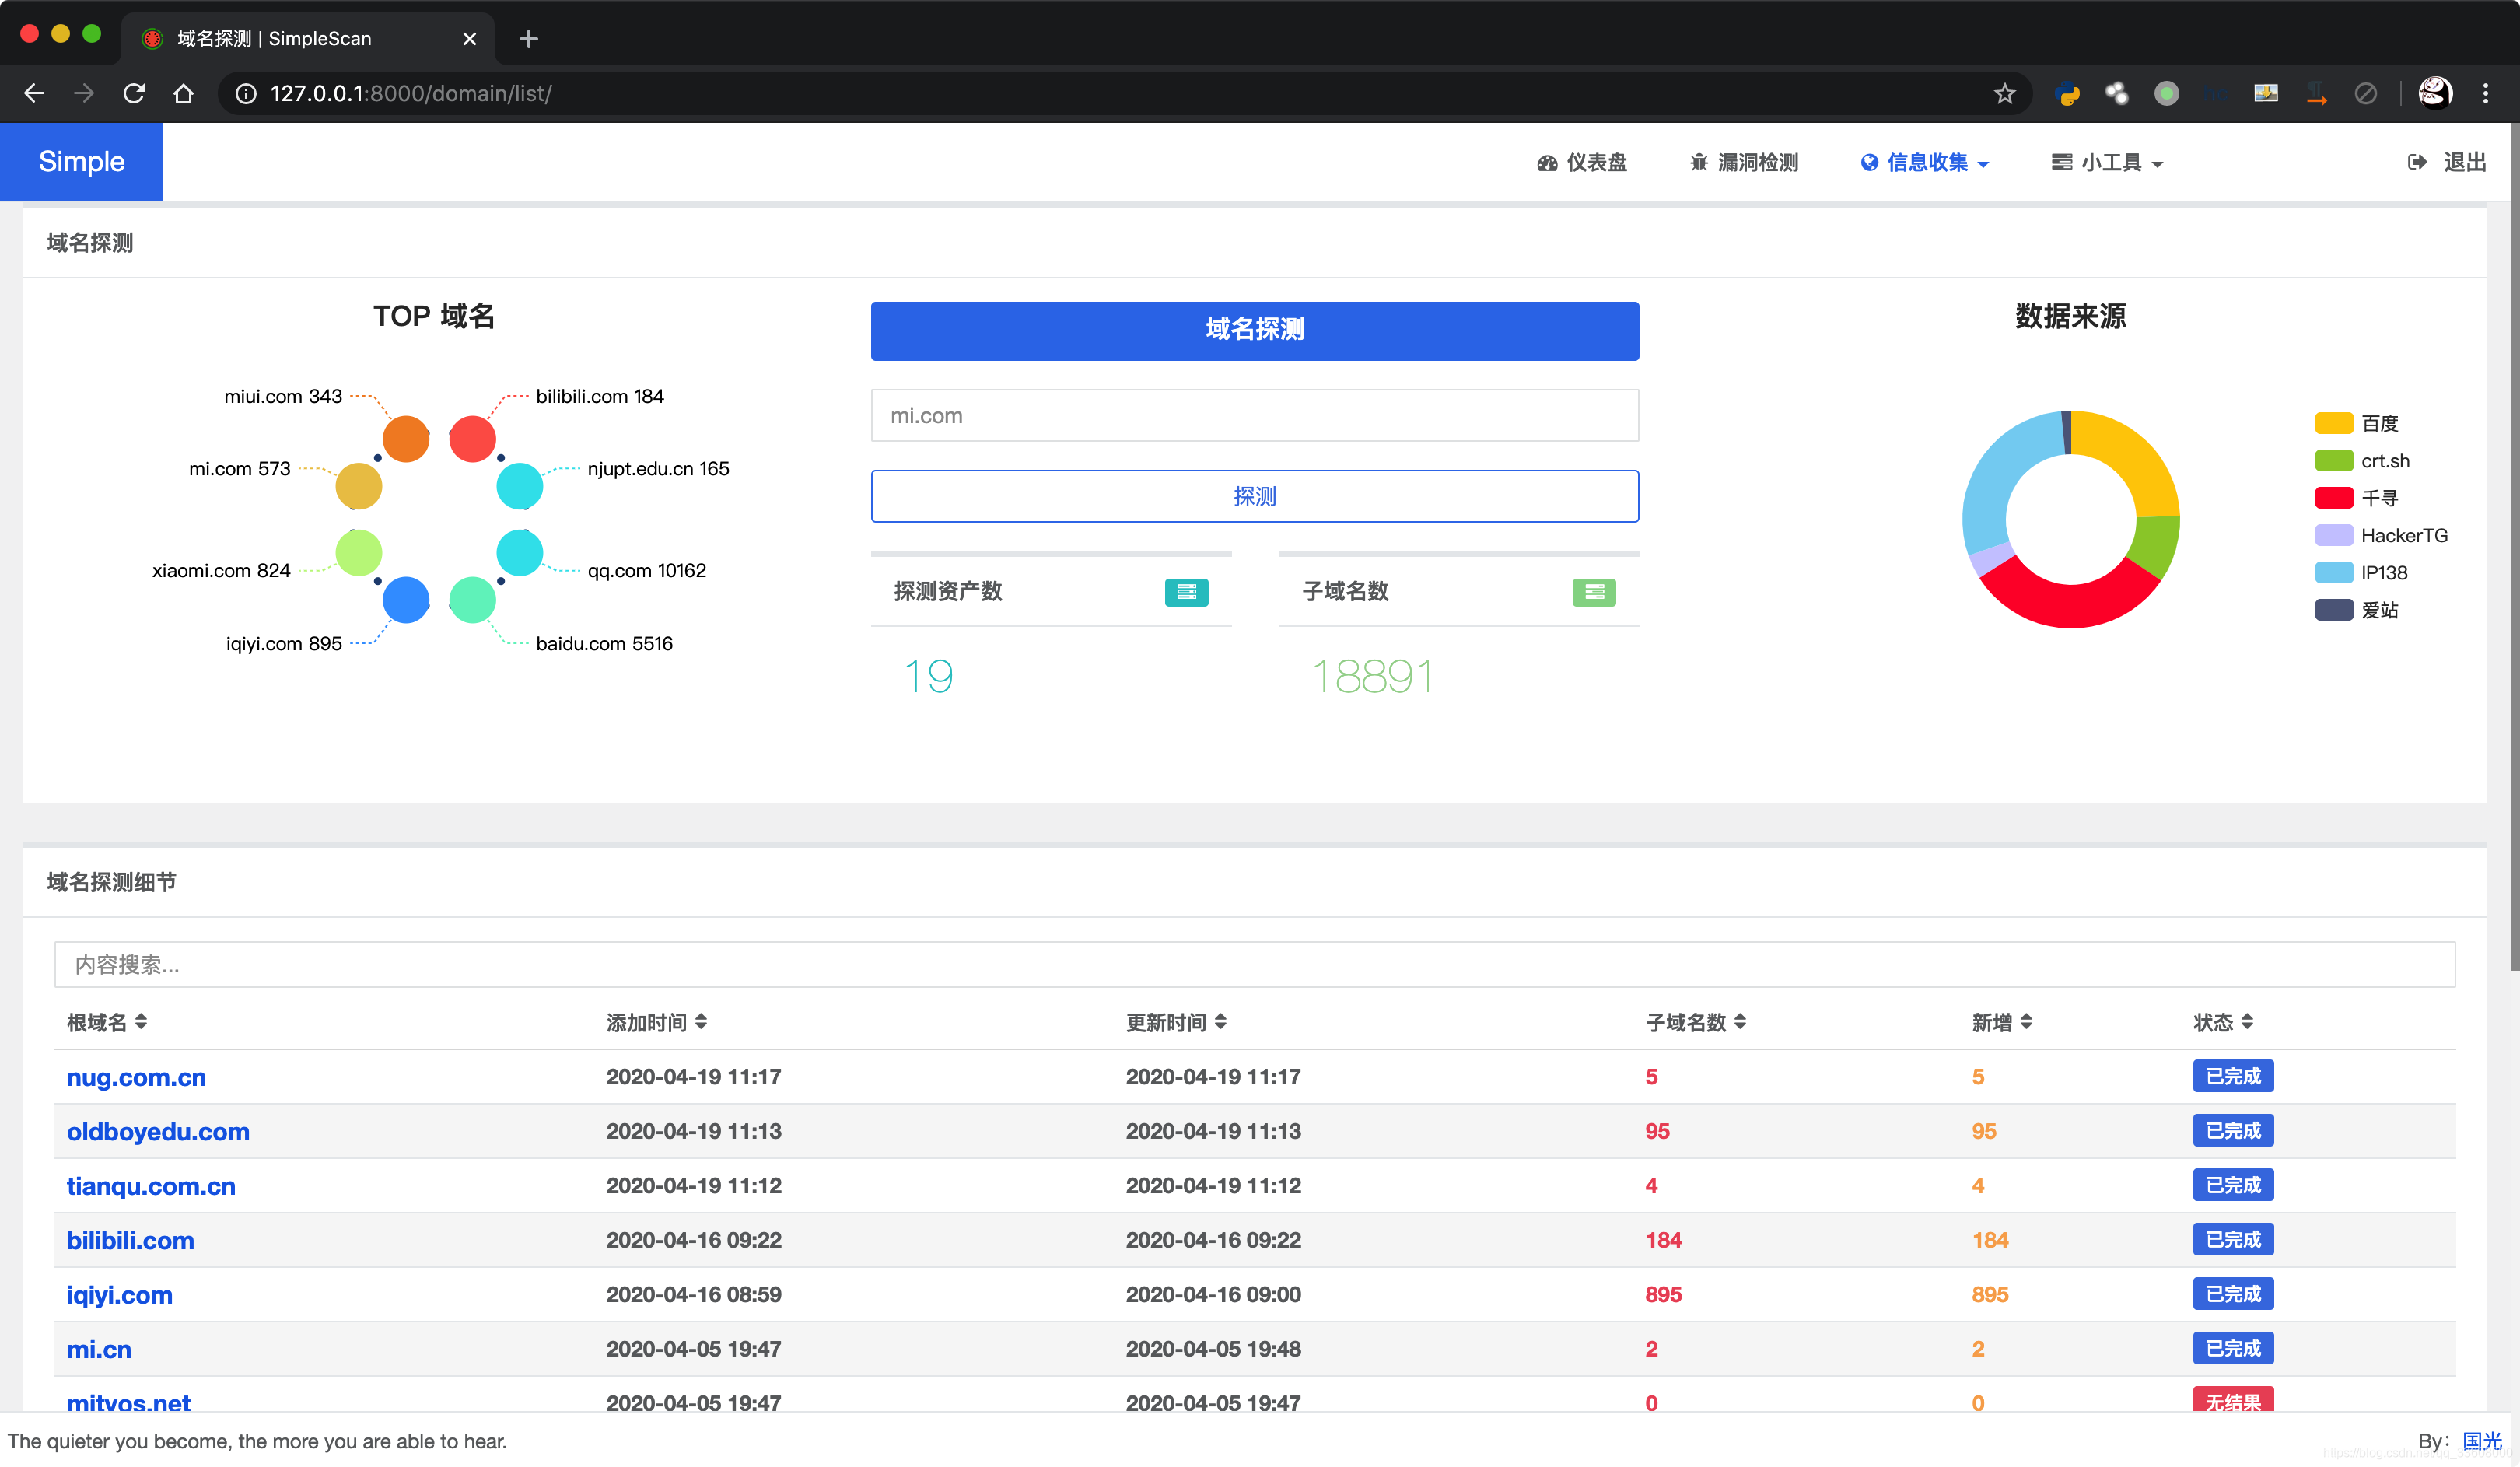This screenshot has height=1467, width=2520.
Task: Sort the table by 根域名 column
Action: pos(107,1022)
